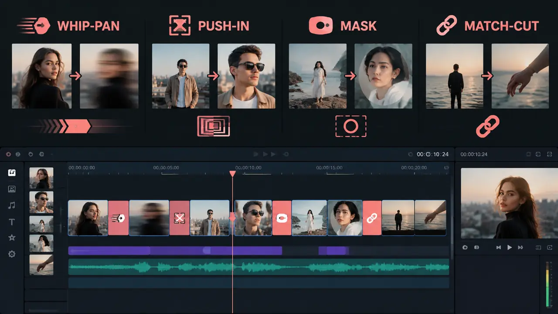Click the snapshot icon under the preview
This screenshot has height=314, width=558.
[x=465, y=247]
